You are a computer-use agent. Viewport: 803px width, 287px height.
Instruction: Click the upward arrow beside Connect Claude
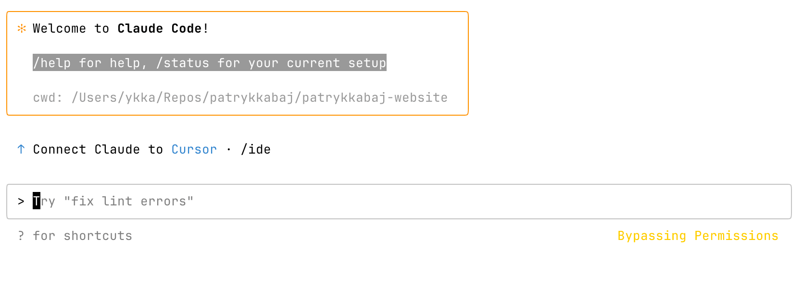tap(20, 149)
